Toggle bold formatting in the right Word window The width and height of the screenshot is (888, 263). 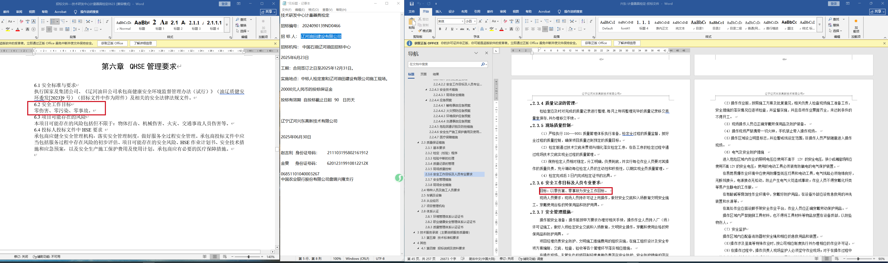click(440, 29)
